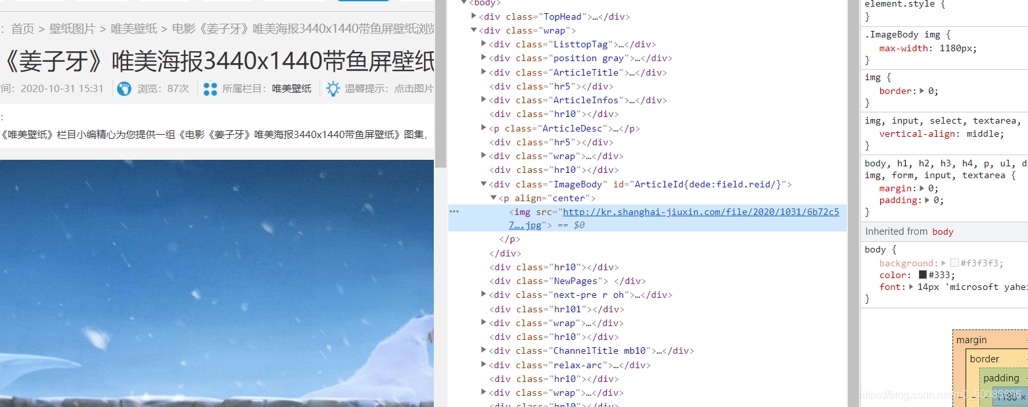Expand the border property arrow in img rule
The width and height of the screenshot is (1028, 407).
[x=922, y=91]
